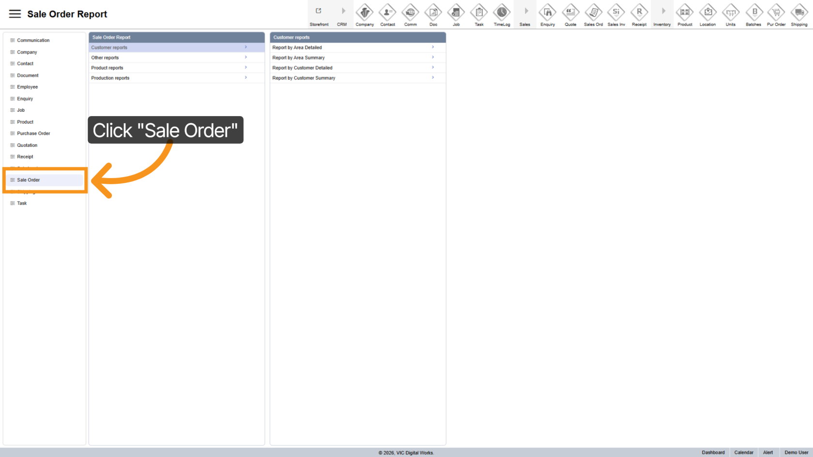Open Report by Area Summary
813x457 pixels.
pos(358,58)
